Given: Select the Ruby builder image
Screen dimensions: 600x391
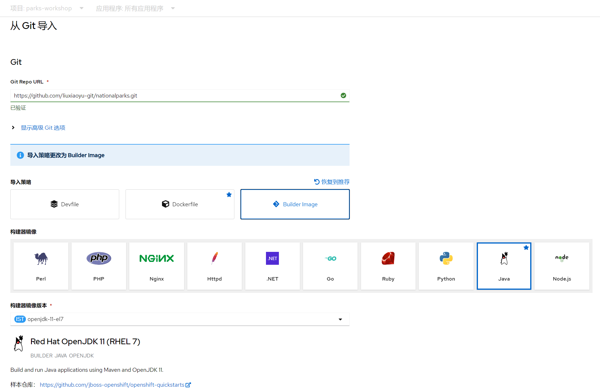Looking at the screenshot, I should (x=388, y=266).
